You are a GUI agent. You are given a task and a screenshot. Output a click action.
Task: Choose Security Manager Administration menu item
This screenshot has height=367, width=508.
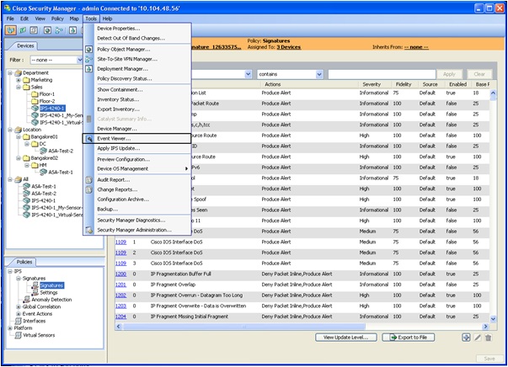point(137,230)
